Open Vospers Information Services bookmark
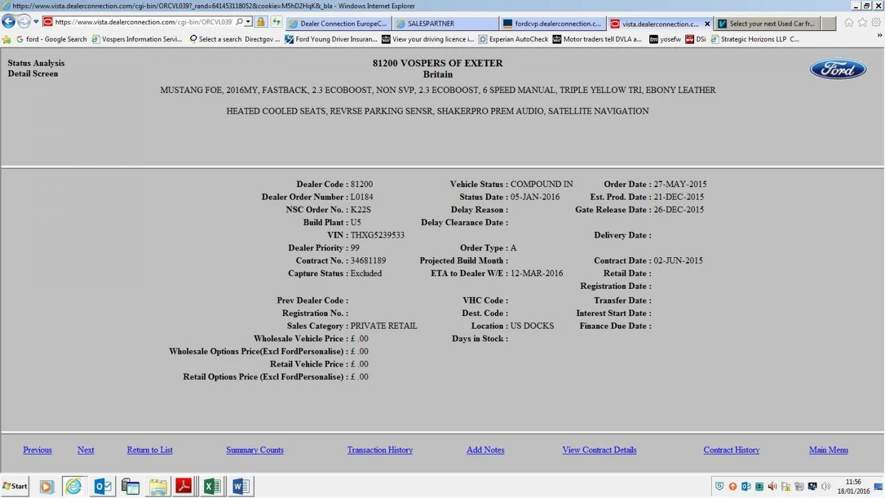This screenshot has width=885, height=498. pyautogui.click(x=137, y=39)
